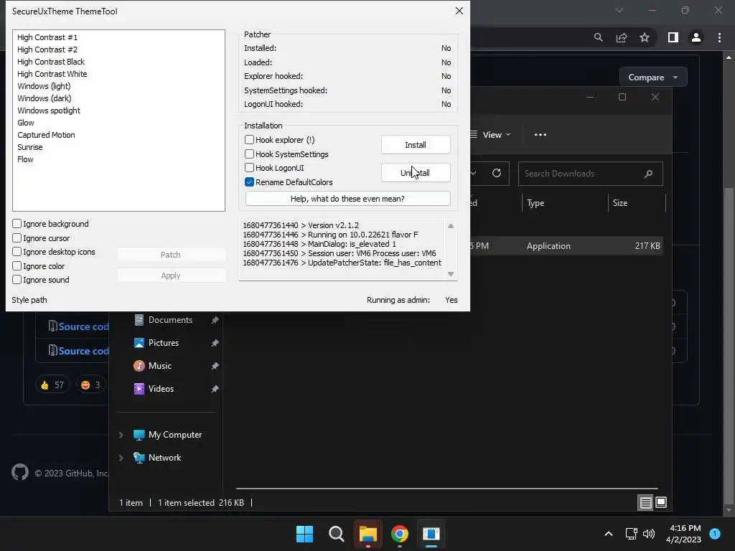
Task: Select the High Contrast Black theme
Action: tap(51, 62)
